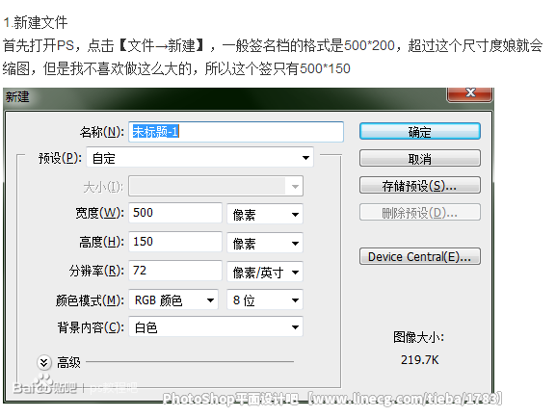Open Device Central(E)... button
The height and width of the screenshot is (417, 556).
click(x=420, y=256)
